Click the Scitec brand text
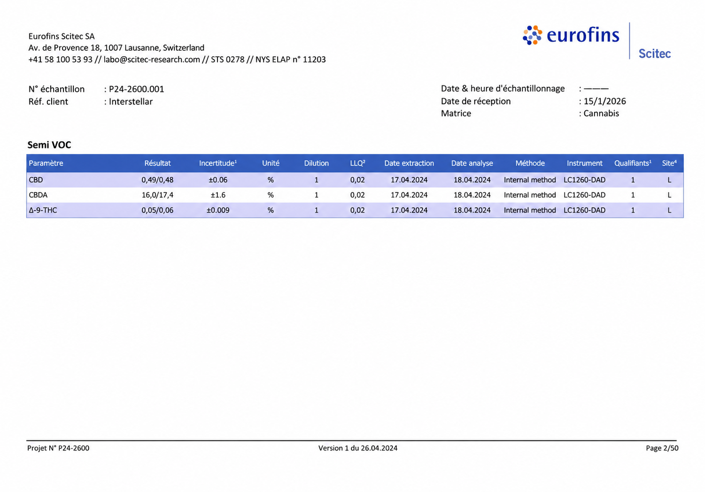This screenshot has width=705, height=492. pos(654,54)
